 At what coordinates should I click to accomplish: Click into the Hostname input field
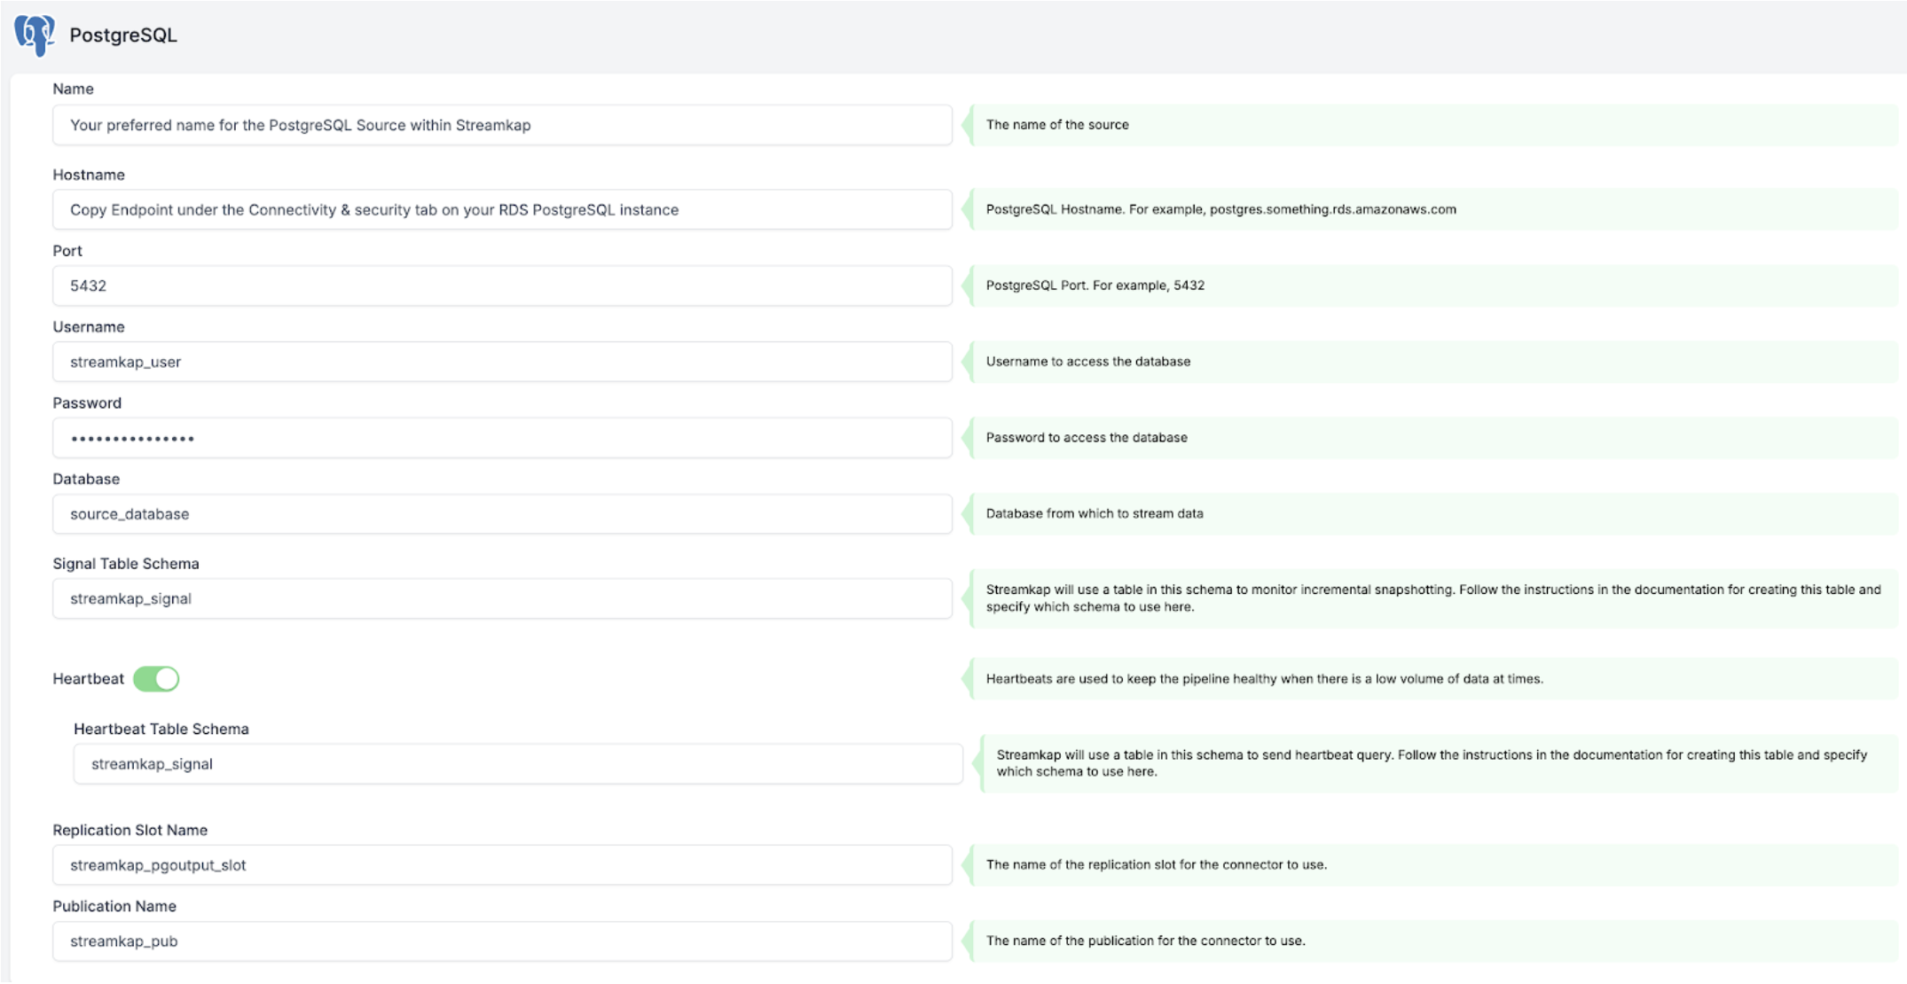502,210
